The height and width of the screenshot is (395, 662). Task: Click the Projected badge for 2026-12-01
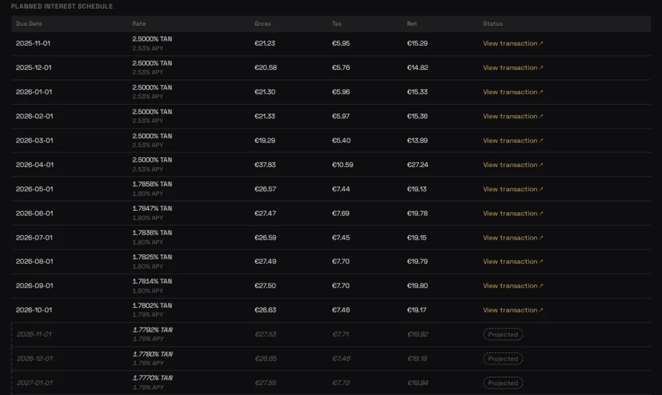[x=503, y=359]
